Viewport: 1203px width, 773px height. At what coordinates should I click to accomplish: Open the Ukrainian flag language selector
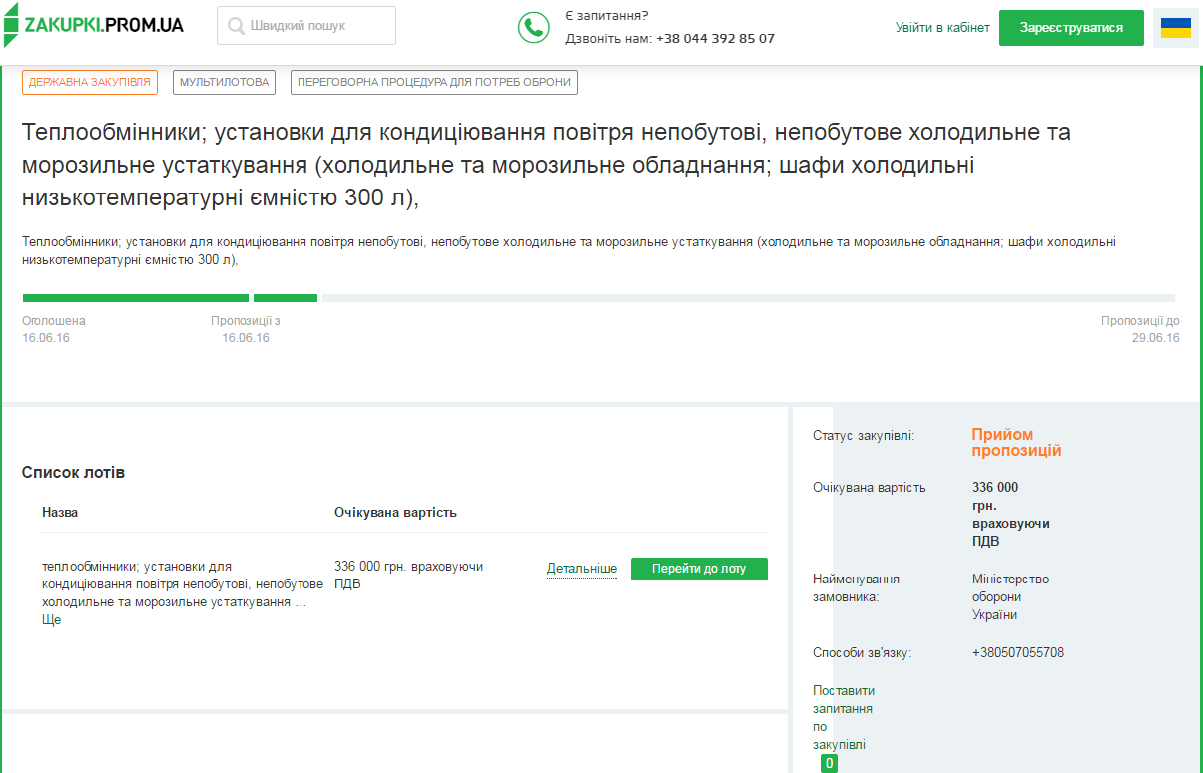(x=1175, y=28)
